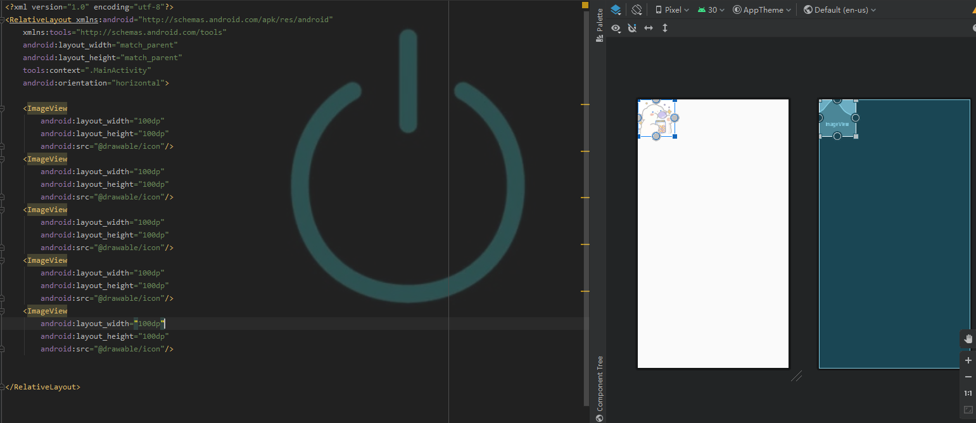Click the closing </RelativeLayout> tag

(x=42, y=387)
